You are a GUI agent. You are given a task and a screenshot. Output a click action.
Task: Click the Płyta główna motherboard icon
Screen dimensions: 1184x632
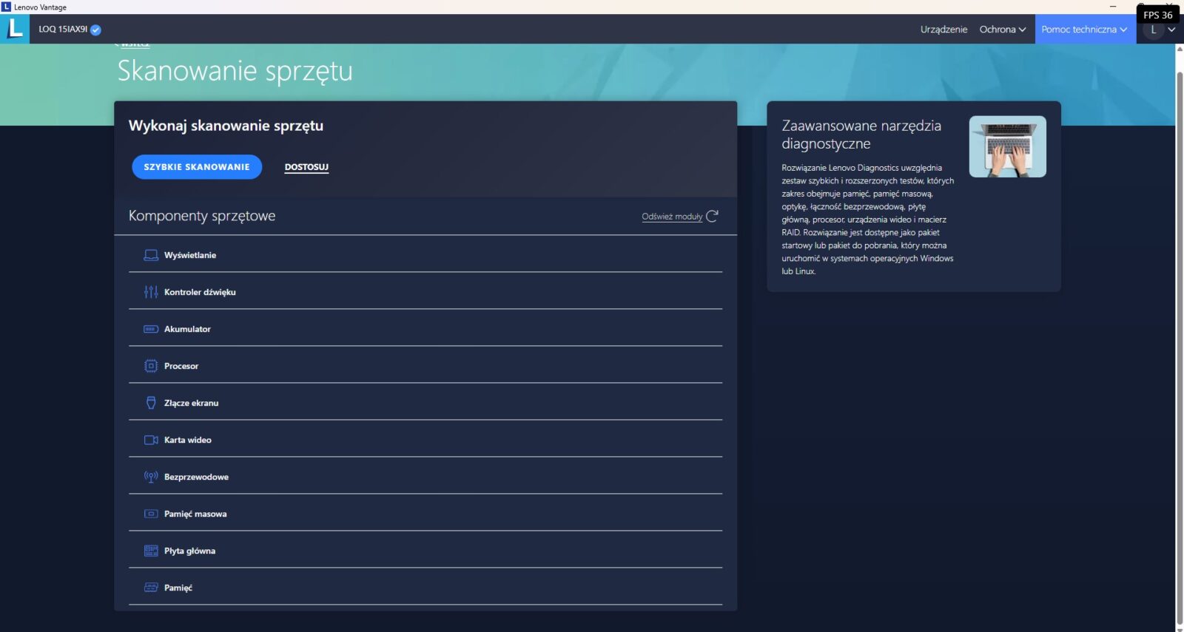(151, 551)
